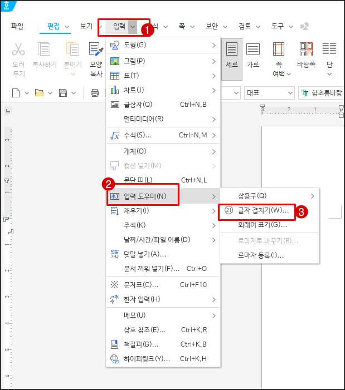Viewport: 345px width, 390px height.
Task: Open Character Map 문자표(C)
Action: click(163, 285)
